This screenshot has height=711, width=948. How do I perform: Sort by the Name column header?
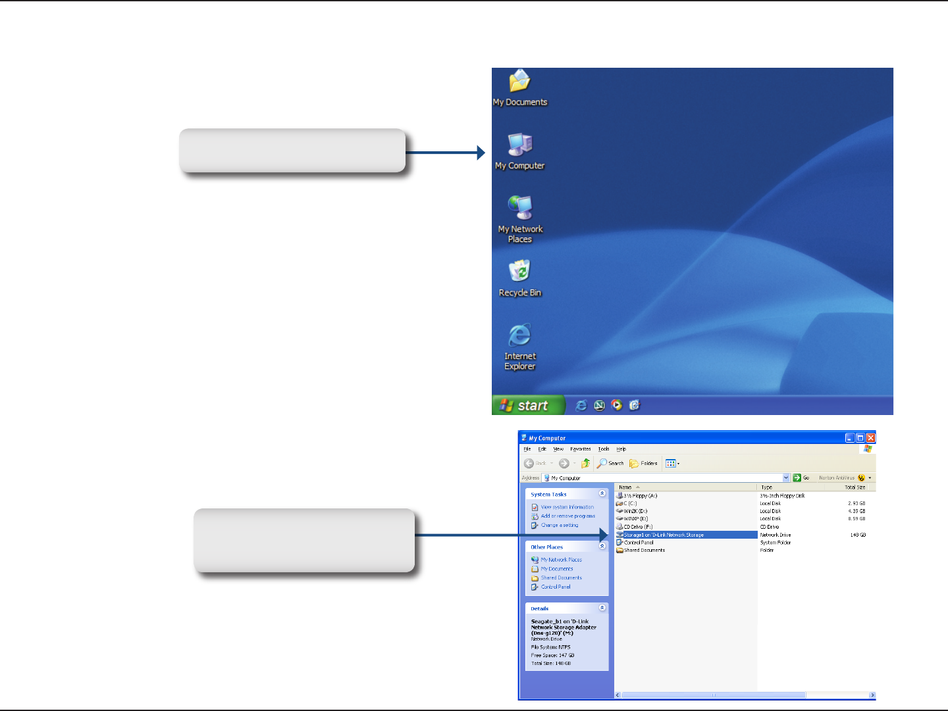click(685, 487)
